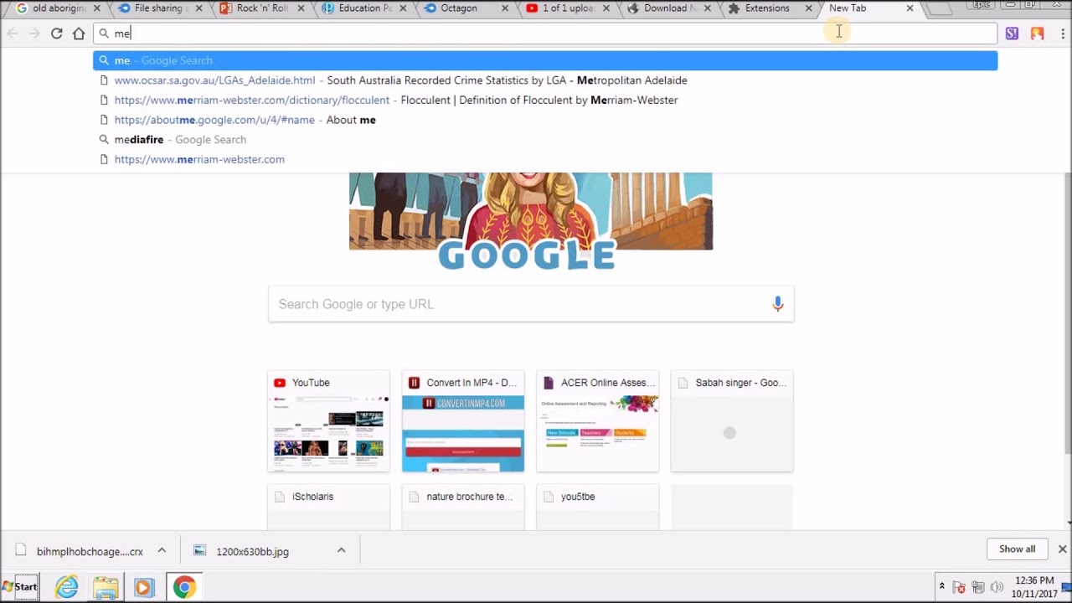The width and height of the screenshot is (1072, 603).
Task: Click the forward navigation arrow
Action: [34, 33]
